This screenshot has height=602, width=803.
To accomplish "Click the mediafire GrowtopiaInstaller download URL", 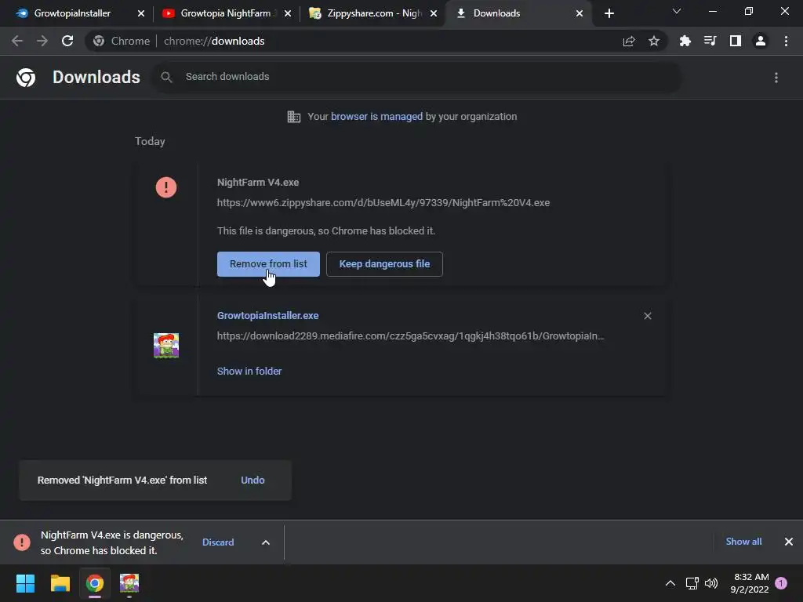I will [x=411, y=336].
